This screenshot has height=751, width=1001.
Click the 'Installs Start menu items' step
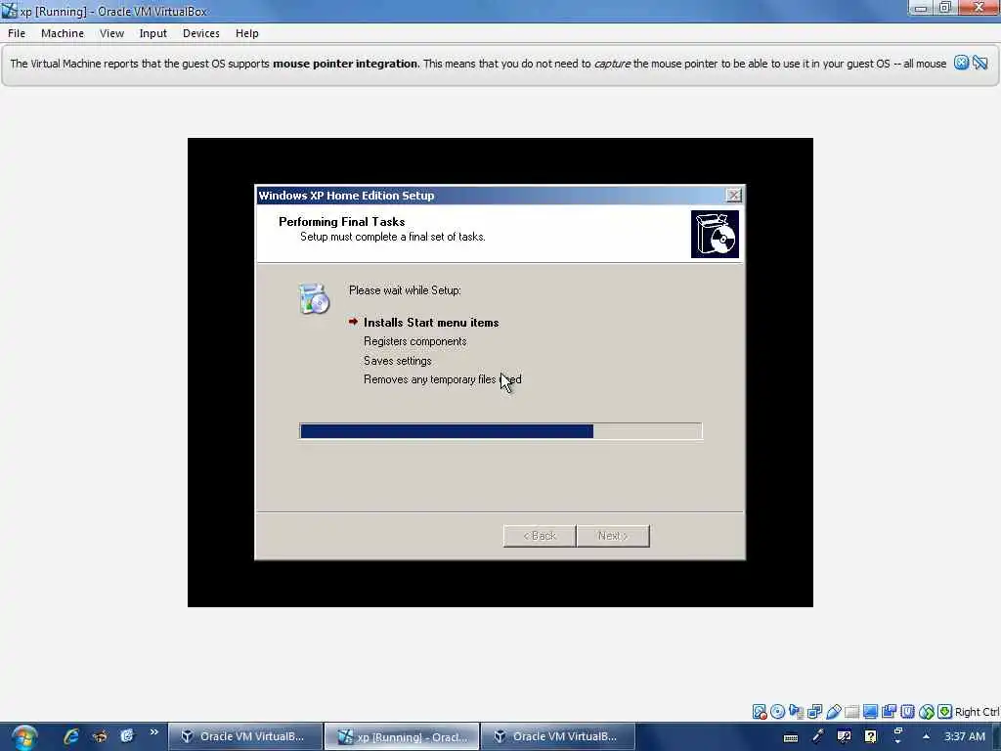pyautogui.click(x=431, y=323)
